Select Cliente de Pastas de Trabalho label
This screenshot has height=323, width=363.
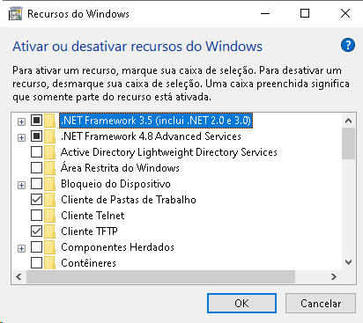[x=129, y=200]
